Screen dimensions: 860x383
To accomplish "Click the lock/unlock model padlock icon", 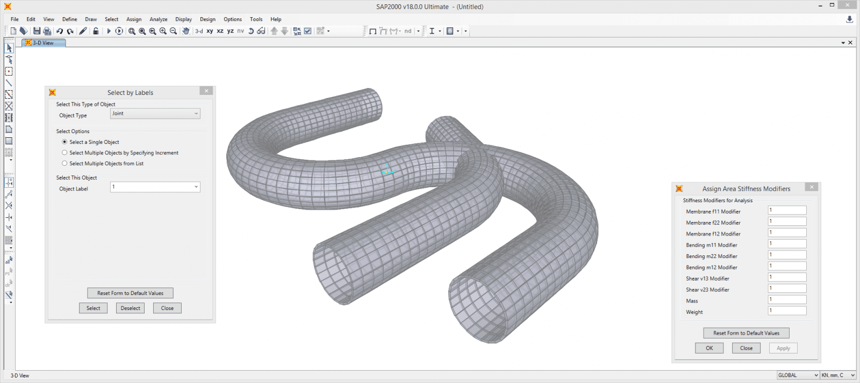I will [96, 31].
